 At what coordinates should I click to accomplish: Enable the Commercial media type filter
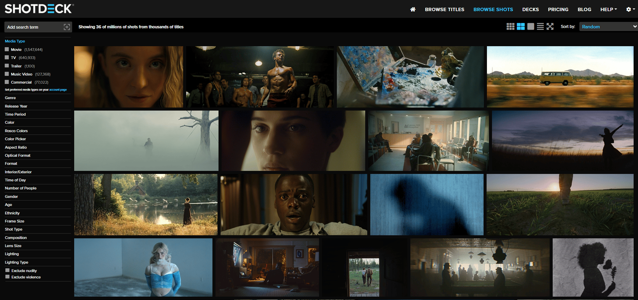coord(7,82)
